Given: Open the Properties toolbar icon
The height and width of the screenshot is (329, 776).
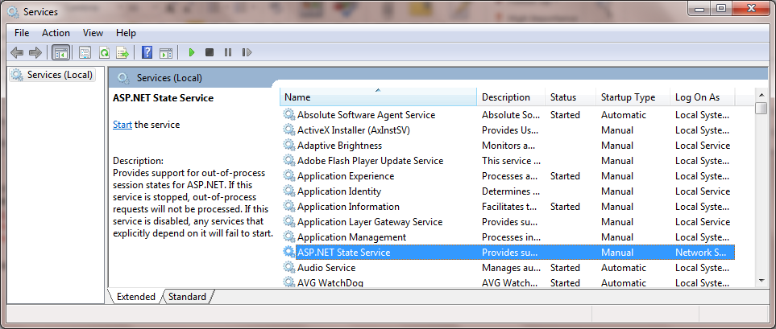Looking at the screenshot, I should pyautogui.click(x=85, y=52).
